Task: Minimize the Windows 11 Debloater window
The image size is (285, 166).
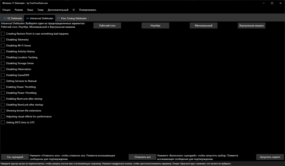Action: 263,3
